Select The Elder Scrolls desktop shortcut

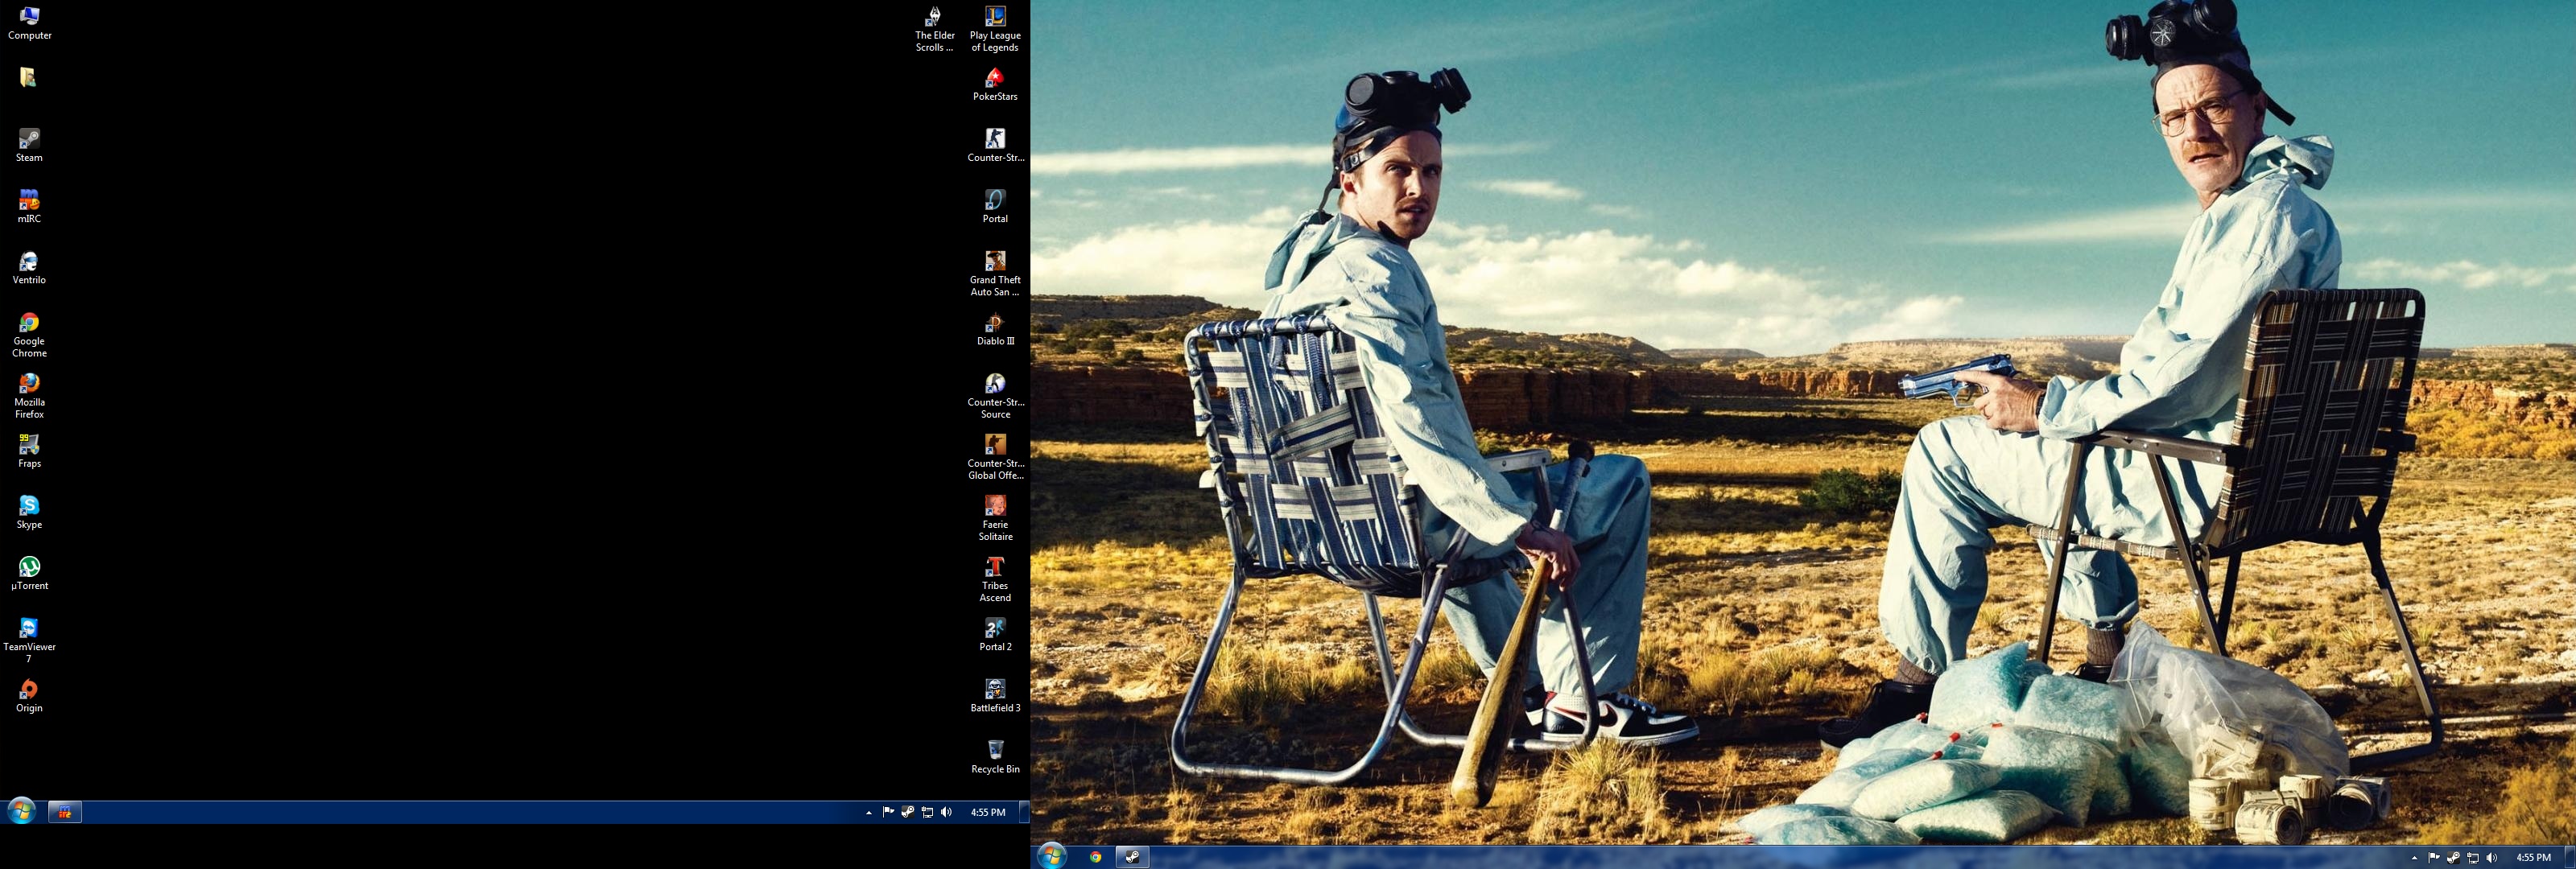[x=934, y=28]
